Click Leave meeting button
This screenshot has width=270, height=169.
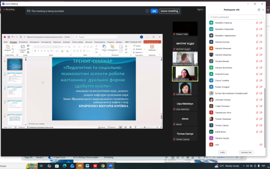(x=169, y=11)
